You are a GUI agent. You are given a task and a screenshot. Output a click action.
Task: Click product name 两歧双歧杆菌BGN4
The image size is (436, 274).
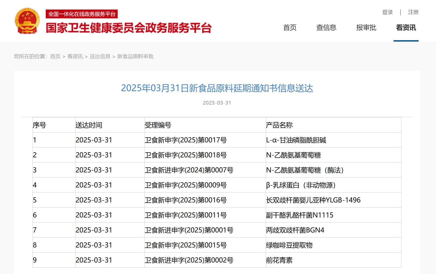(x=295, y=230)
